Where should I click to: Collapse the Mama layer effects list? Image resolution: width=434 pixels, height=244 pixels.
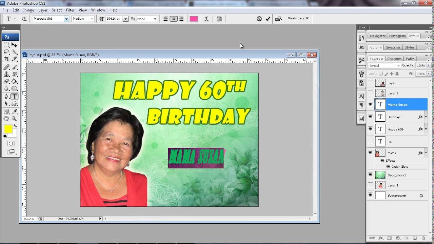(426, 153)
